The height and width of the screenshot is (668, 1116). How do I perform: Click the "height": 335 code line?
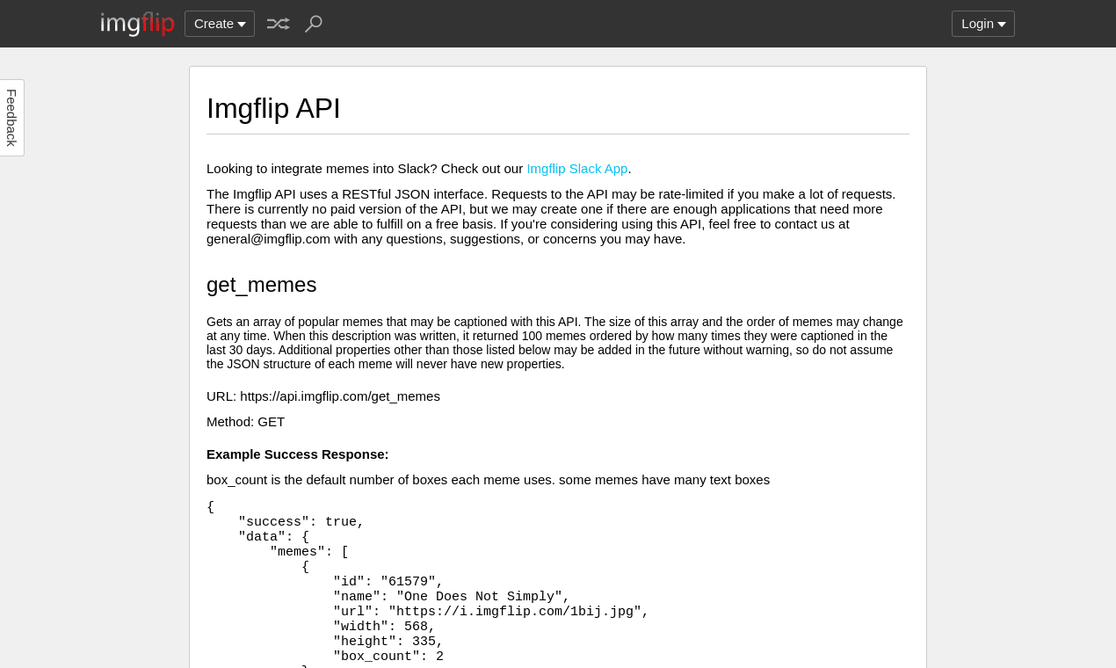coord(388,642)
